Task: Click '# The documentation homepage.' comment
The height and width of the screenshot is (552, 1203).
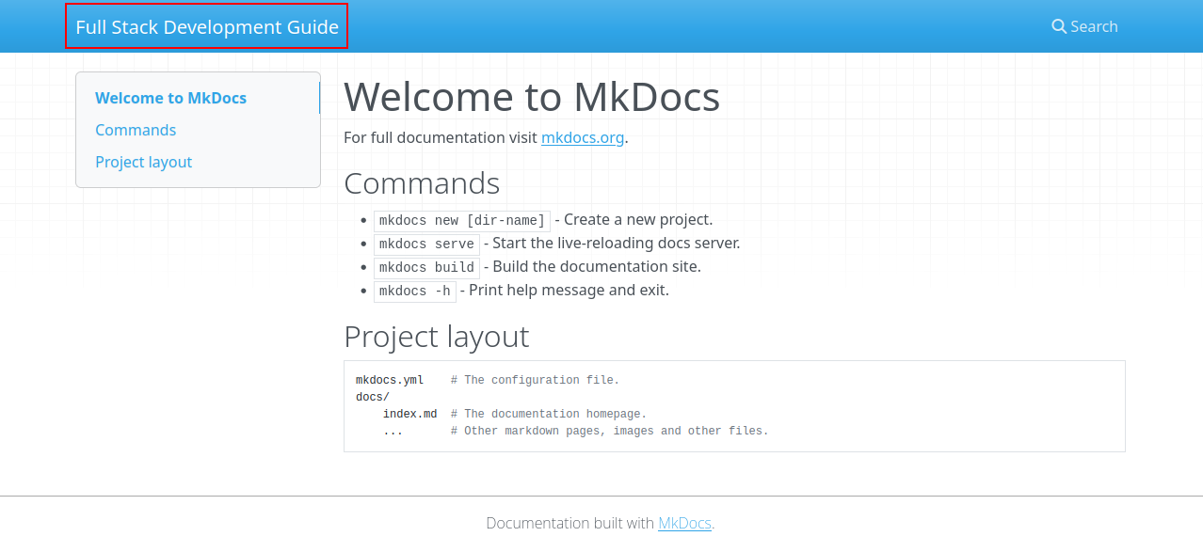Action: [x=549, y=414]
